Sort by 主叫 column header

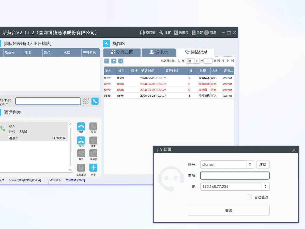tap(110, 71)
